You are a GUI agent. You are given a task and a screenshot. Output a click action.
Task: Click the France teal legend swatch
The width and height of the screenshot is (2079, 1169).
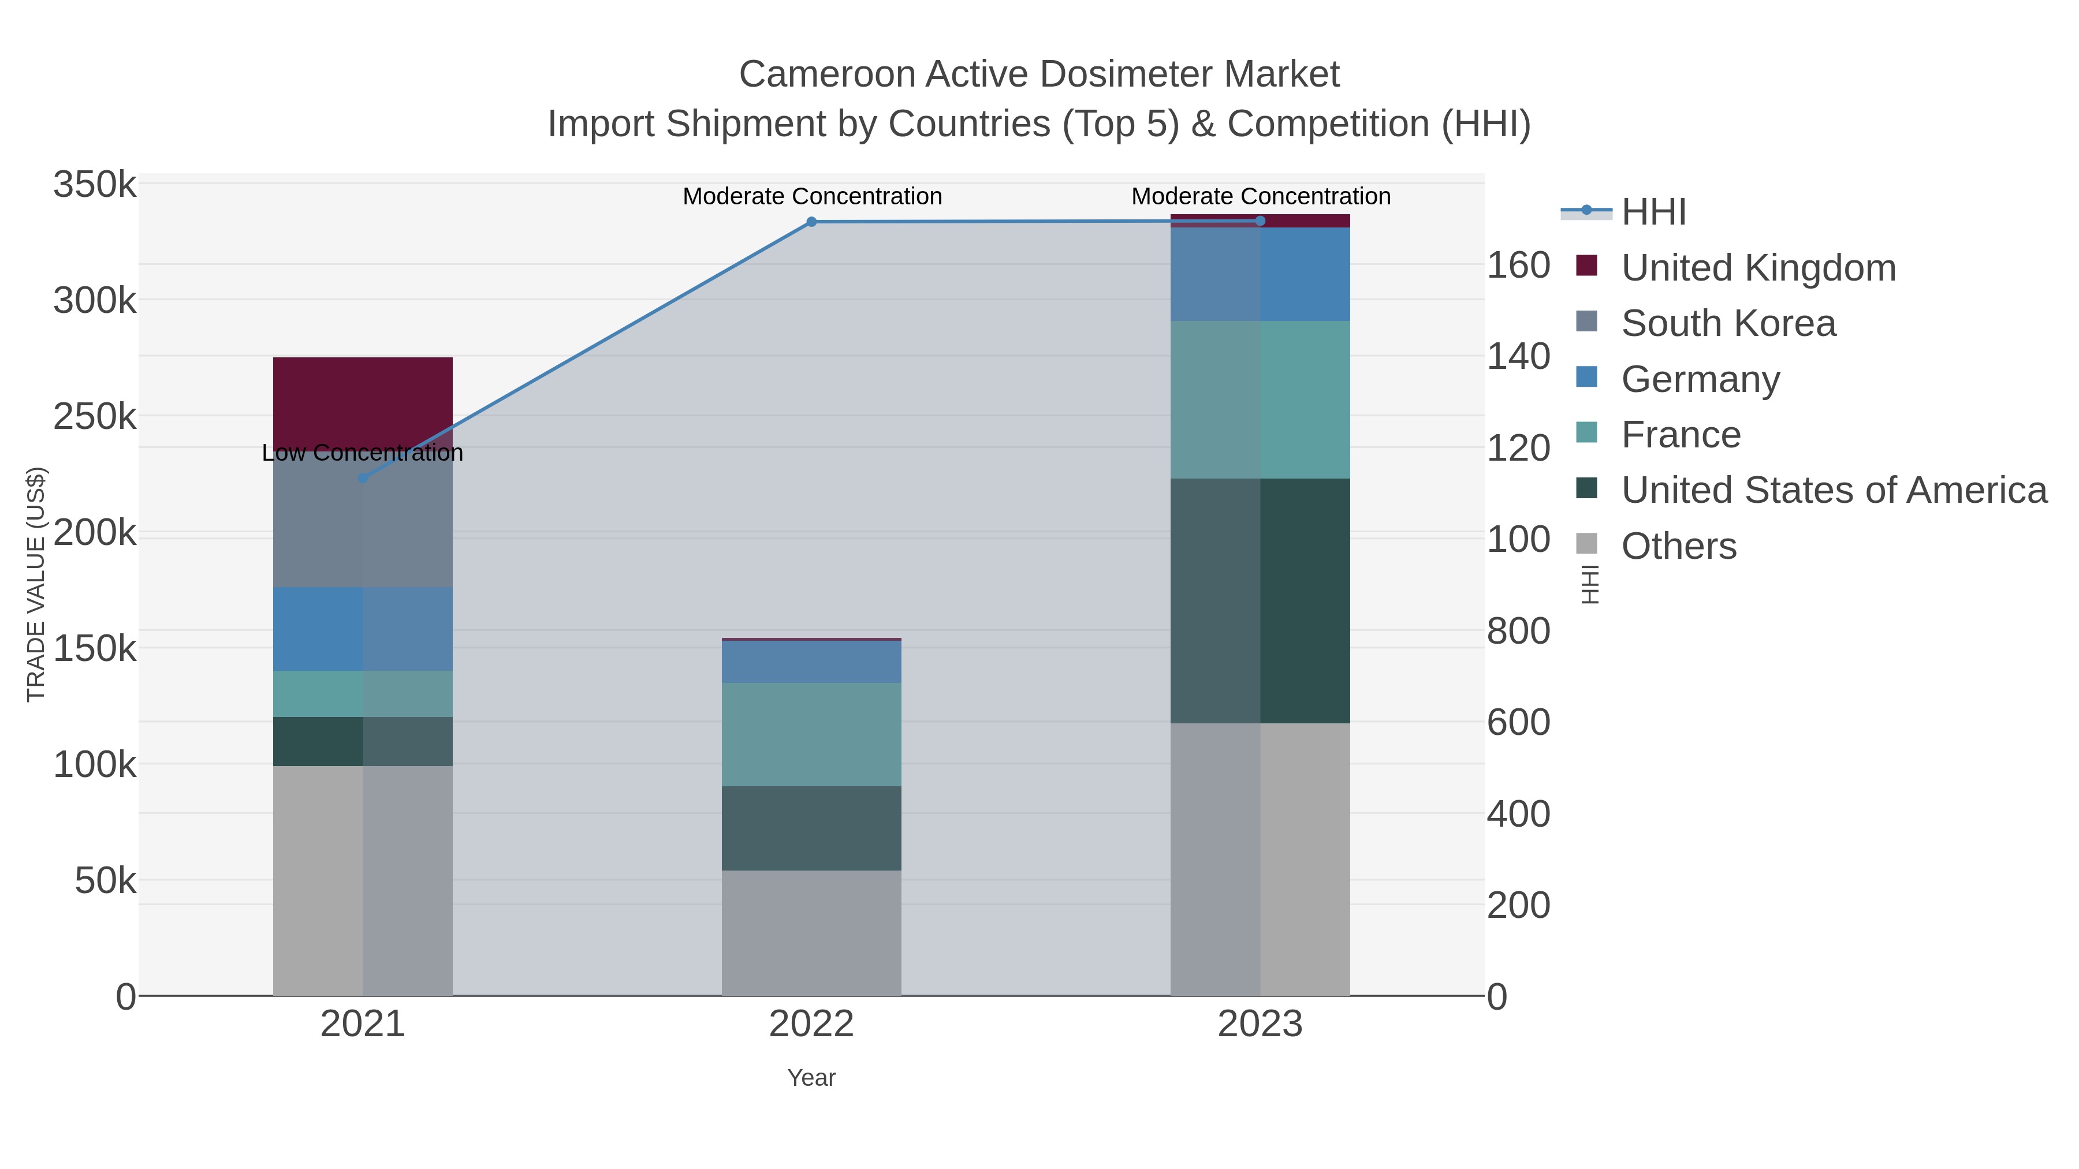(x=1587, y=432)
